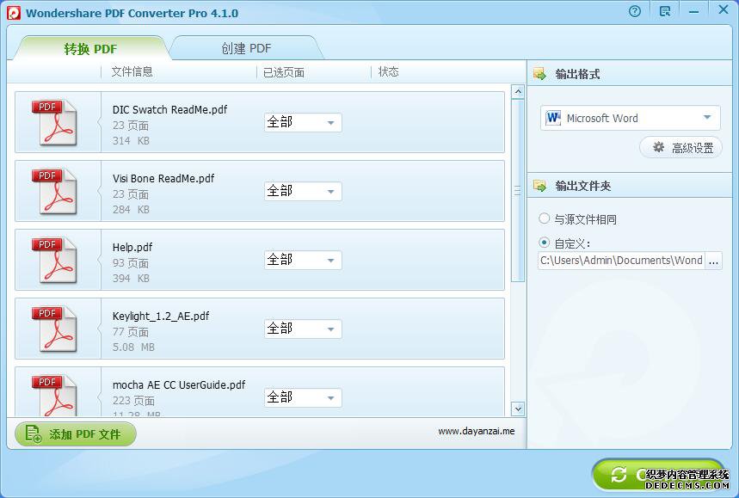Click the PDF icon for Keylight_1.2_AE.pdf
739x498 pixels.
point(54,329)
